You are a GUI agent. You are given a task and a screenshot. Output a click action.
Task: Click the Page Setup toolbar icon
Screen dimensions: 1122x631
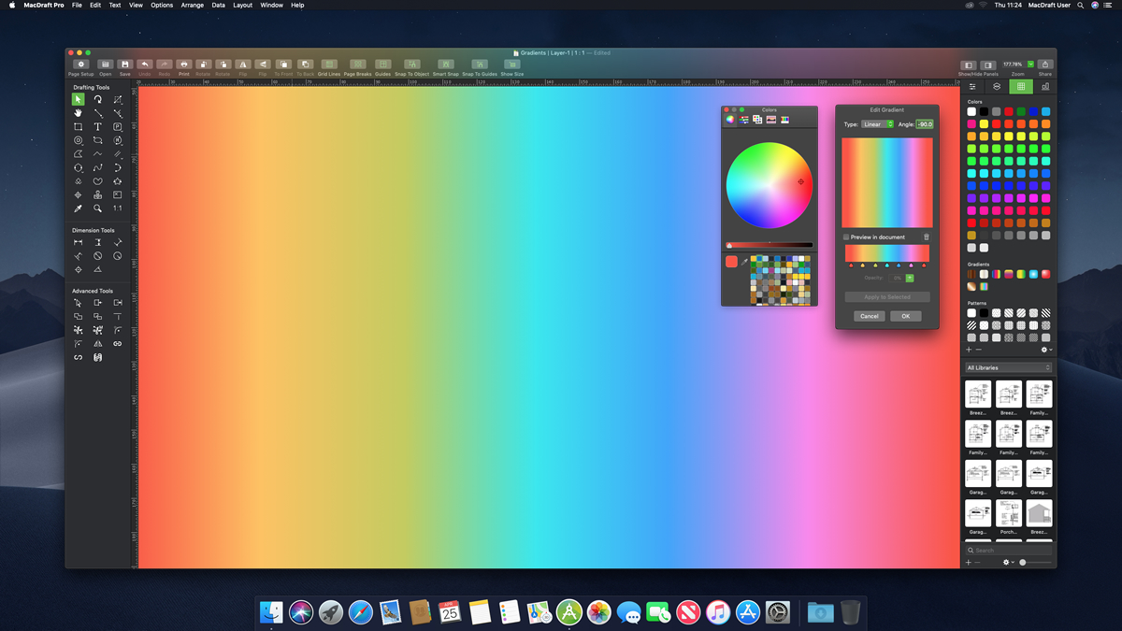[80, 65]
